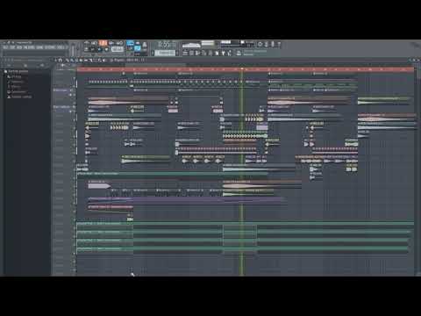Expand the Current project browser folder

17,71
